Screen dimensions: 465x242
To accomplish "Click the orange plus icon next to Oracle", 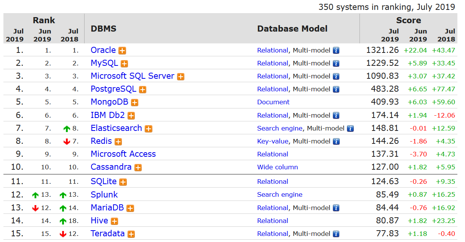I will coord(122,51).
